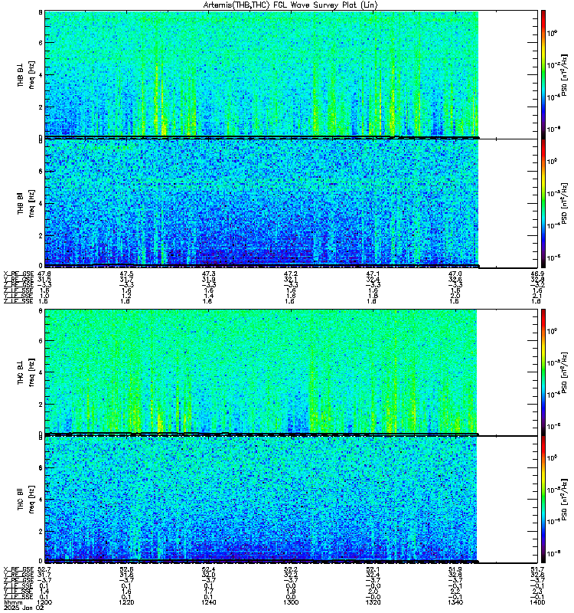
Task: Click the 'THC B⊥ freq [Hz]' axis label
Action: pos(26,372)
